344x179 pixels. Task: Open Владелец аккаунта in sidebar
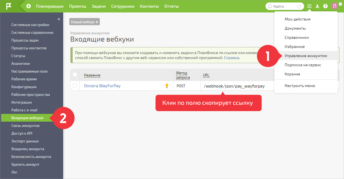[x=28, y=149]
